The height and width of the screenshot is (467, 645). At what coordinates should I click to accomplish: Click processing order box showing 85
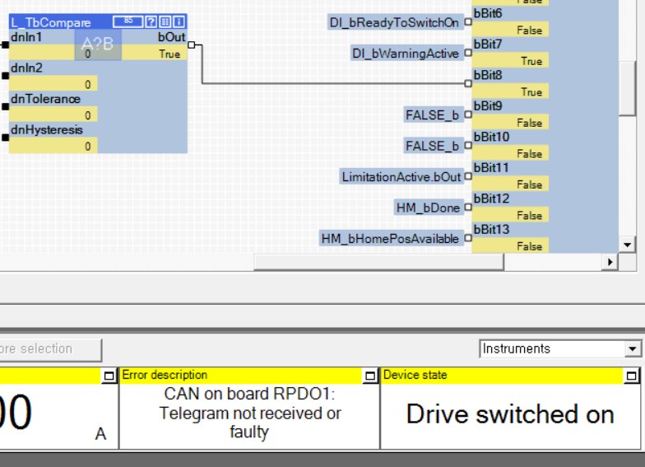tap(128, 21)
